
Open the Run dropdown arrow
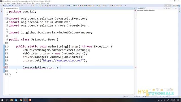click(73, 6)
